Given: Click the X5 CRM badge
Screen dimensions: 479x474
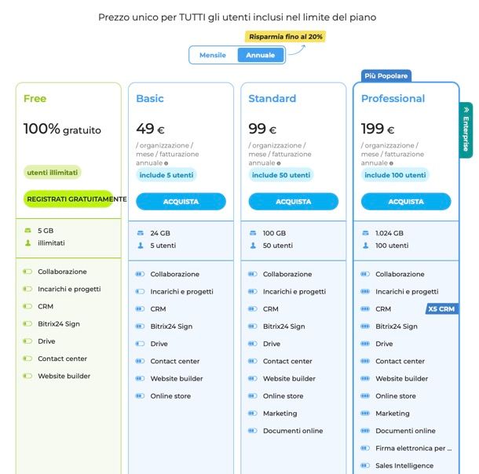Looking at the screenshot, I should pos(442,309).
